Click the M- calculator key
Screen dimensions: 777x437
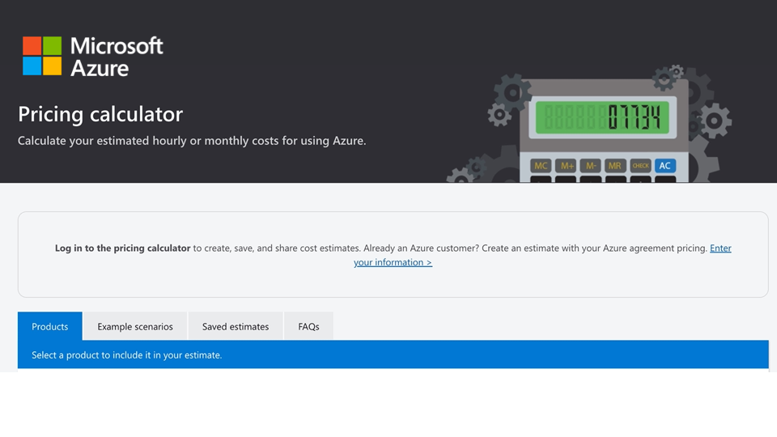tap(591, 165)
